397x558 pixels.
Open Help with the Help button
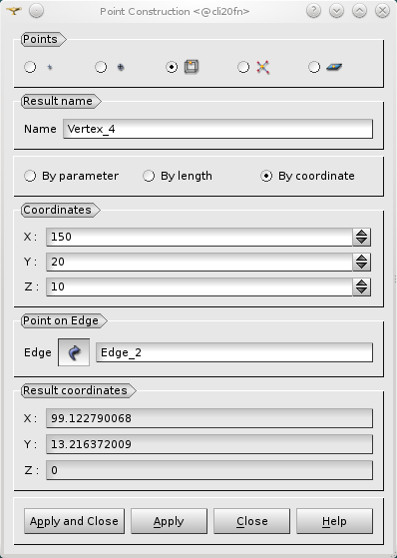pos(335,521)
